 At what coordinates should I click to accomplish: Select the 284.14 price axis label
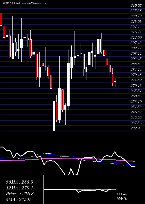pos(135,69)
